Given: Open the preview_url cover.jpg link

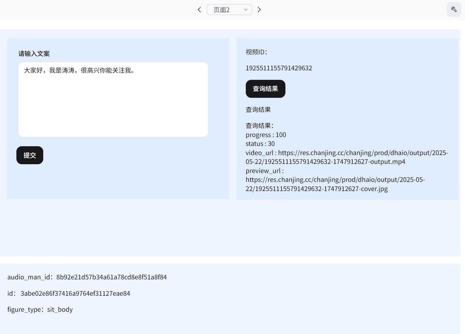Looking at the screenshot, I should point(335,184).
